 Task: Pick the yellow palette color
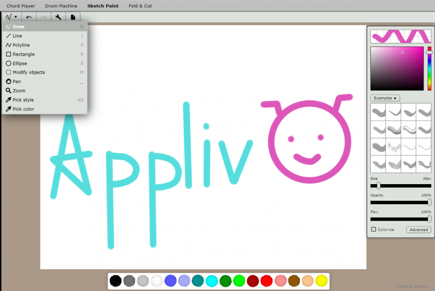click(x=322, y=281)
